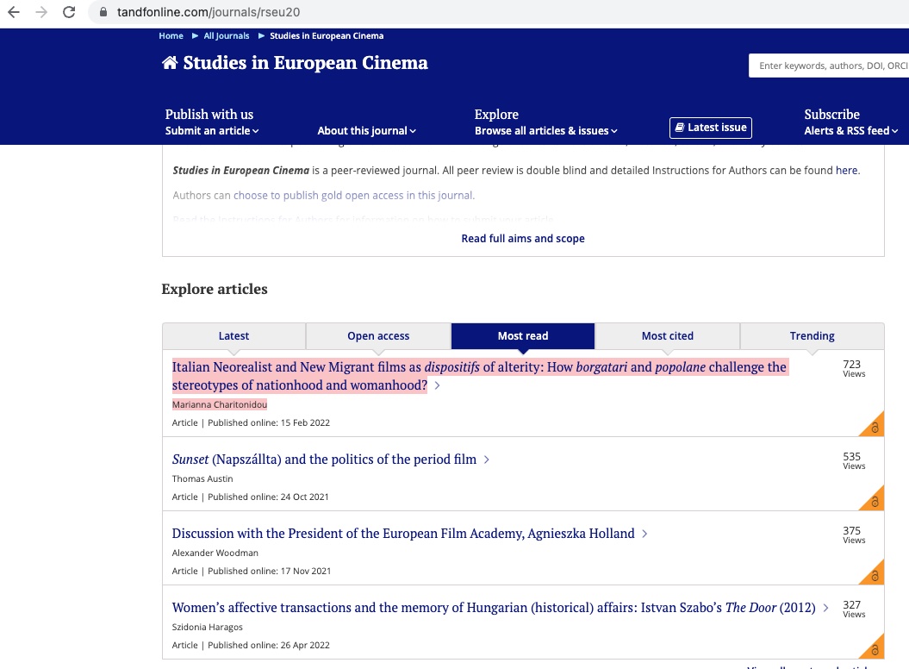This screenshot has width=909, height=669.
Task: Open the About this journal dropdown
Action: pos(366,131)
